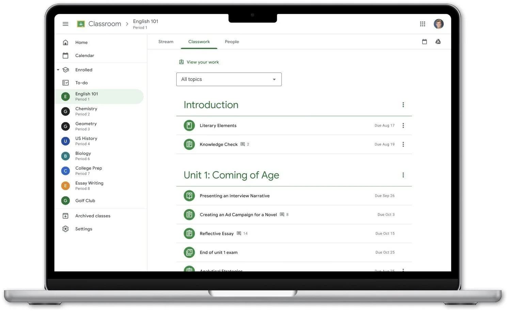Viewport: 508px width, 311px height.
Task: Open more options for Introduction topic
Action: tap(403, 105)
